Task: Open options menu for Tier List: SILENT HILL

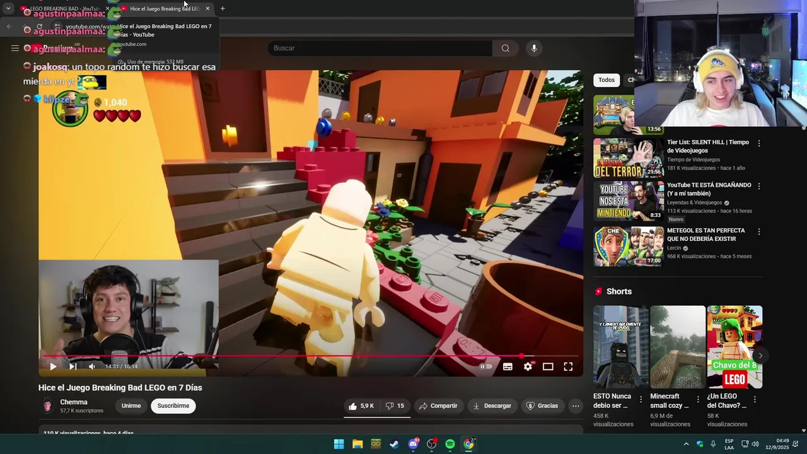Action: pos(759,144)
